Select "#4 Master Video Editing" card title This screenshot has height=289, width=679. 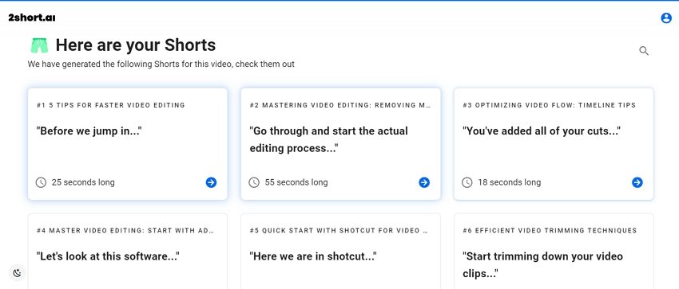125,231
